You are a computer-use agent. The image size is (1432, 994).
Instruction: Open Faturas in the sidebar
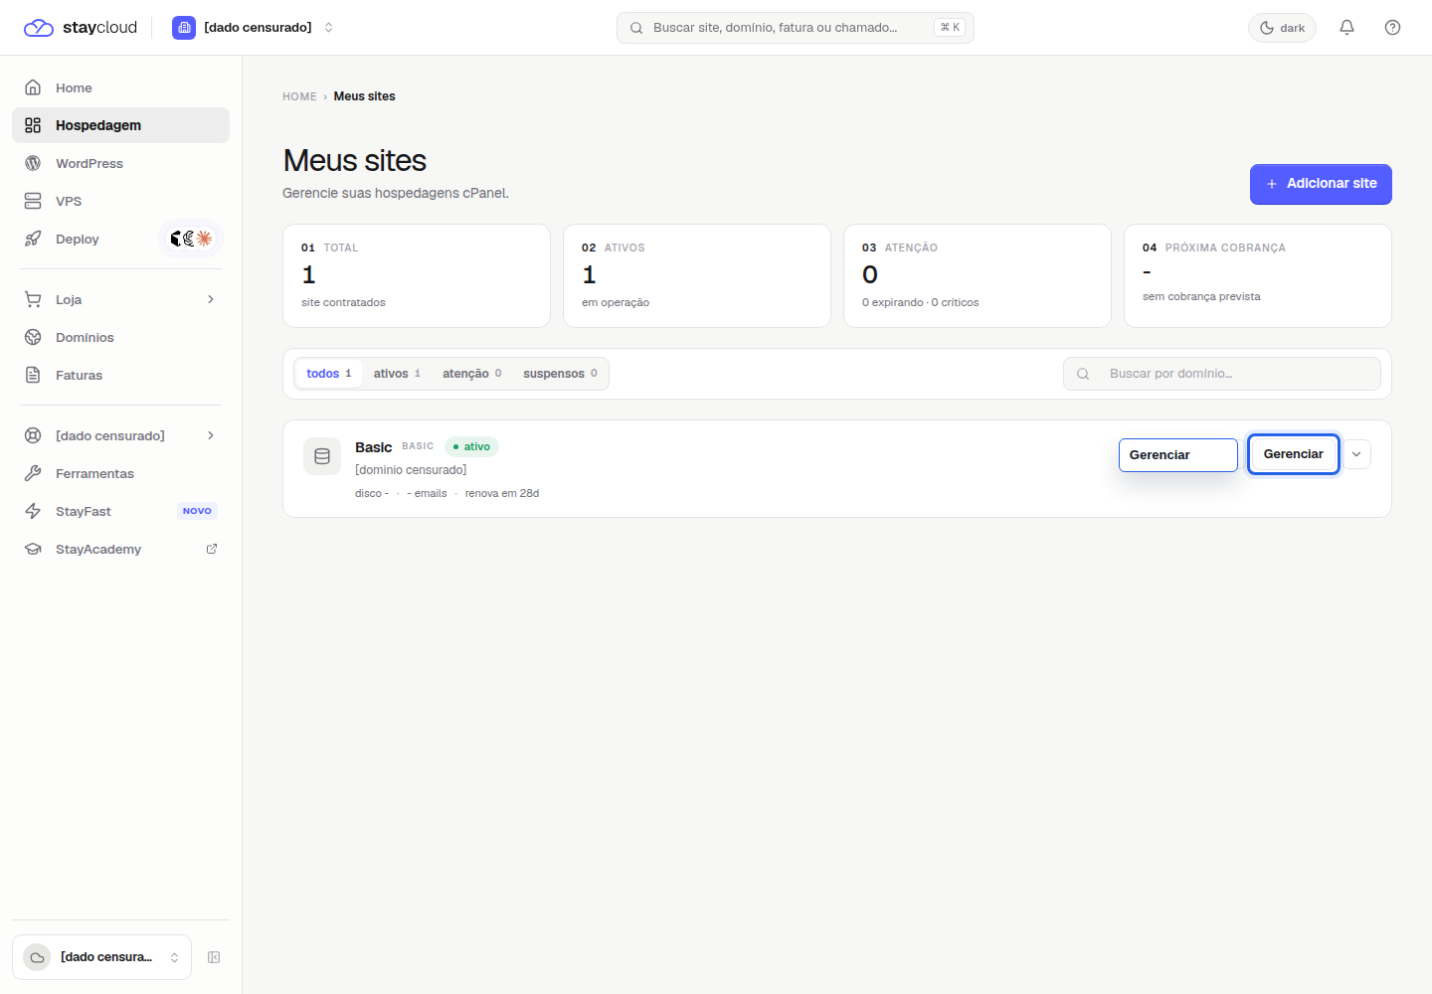(x=120, y=375)
